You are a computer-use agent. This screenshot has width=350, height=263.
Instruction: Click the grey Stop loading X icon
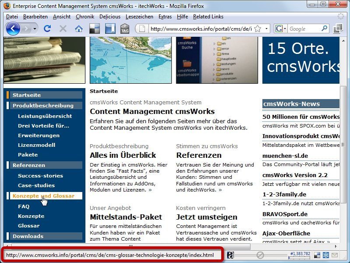click(x=63, y=28)
